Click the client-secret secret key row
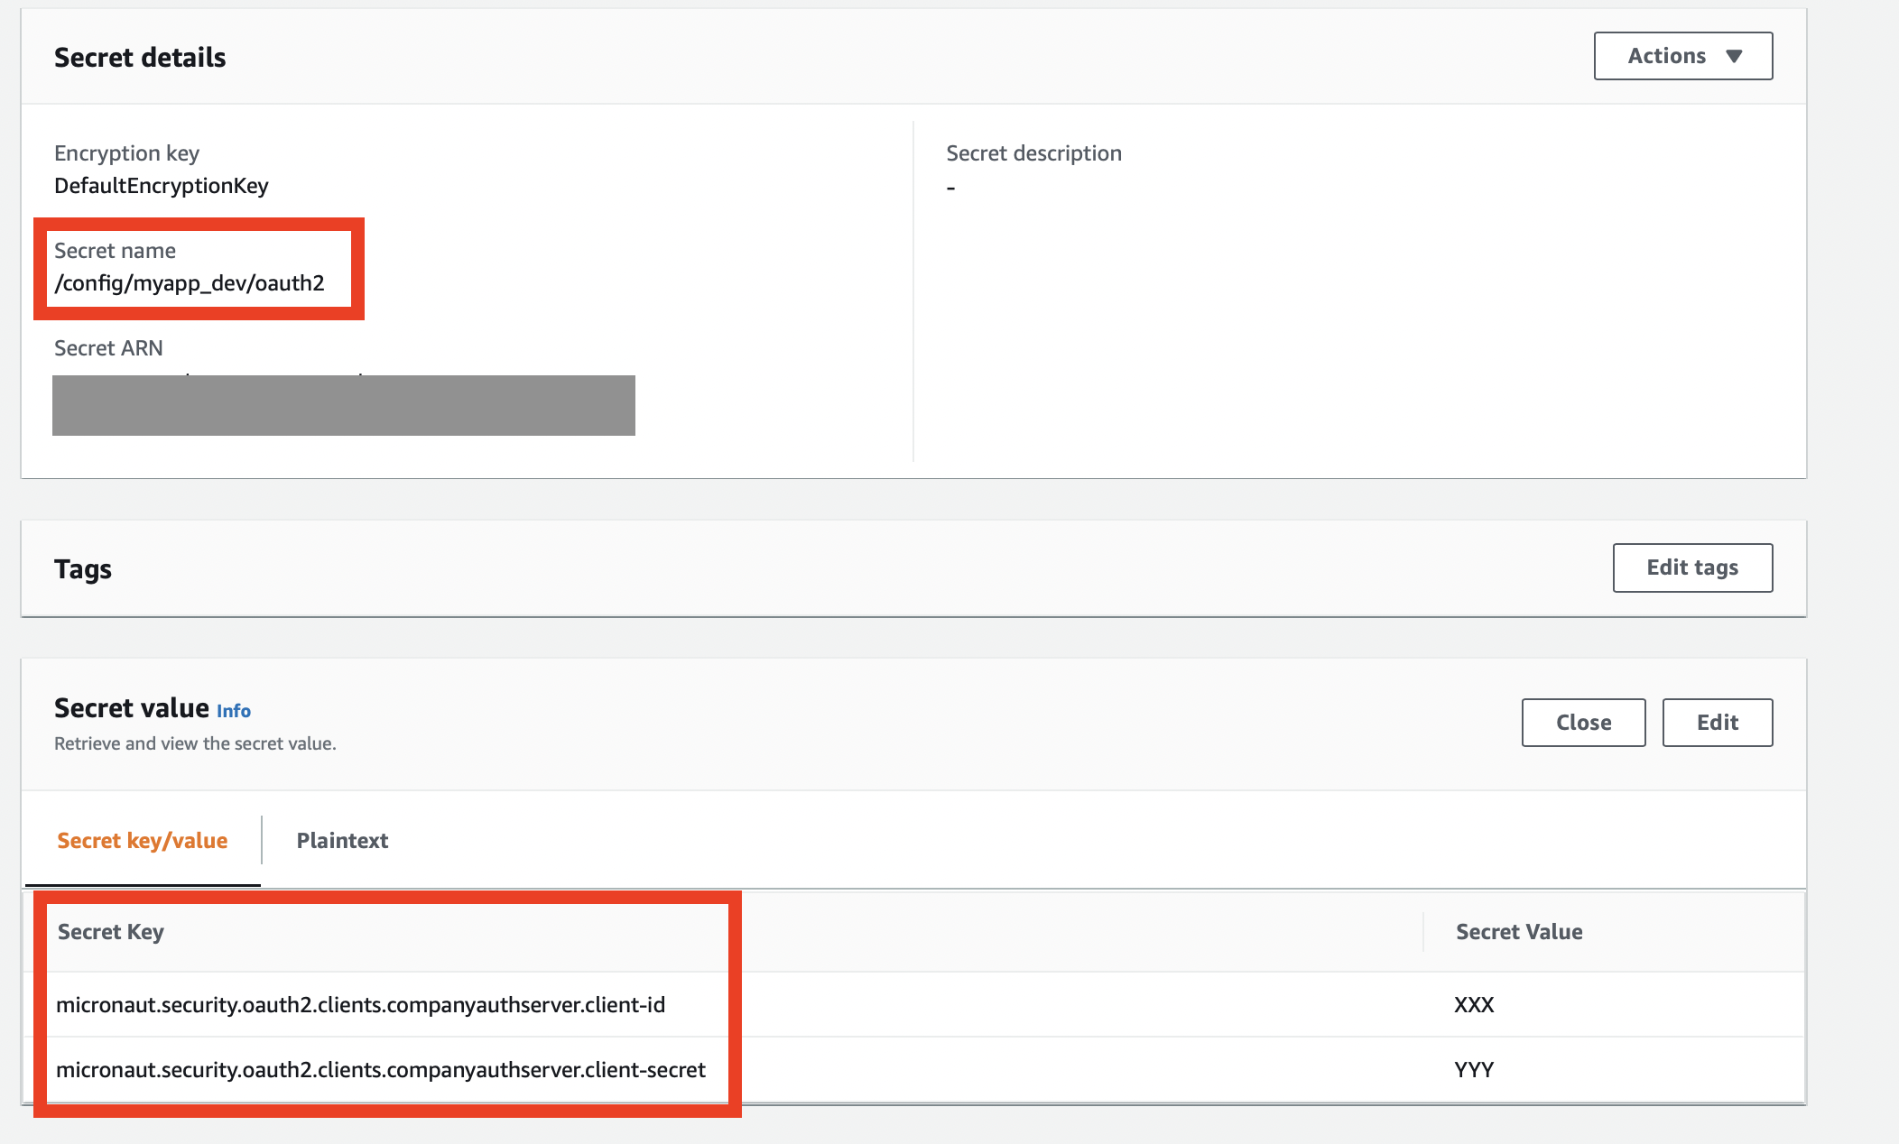The width and height of the screenshot is (1899, 1144). tap(380, 1070)
